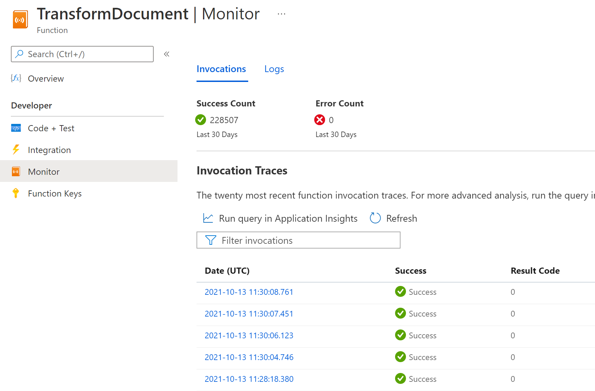Click the Integration lightning bolt icon
The height and width of the screenshot is (391, 595).
click(16, 150)
